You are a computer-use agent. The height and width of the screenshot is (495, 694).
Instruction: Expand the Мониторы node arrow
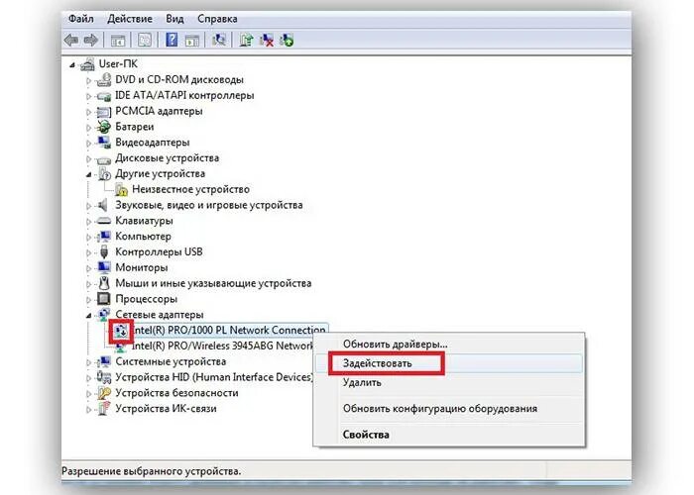click(88, 268)
